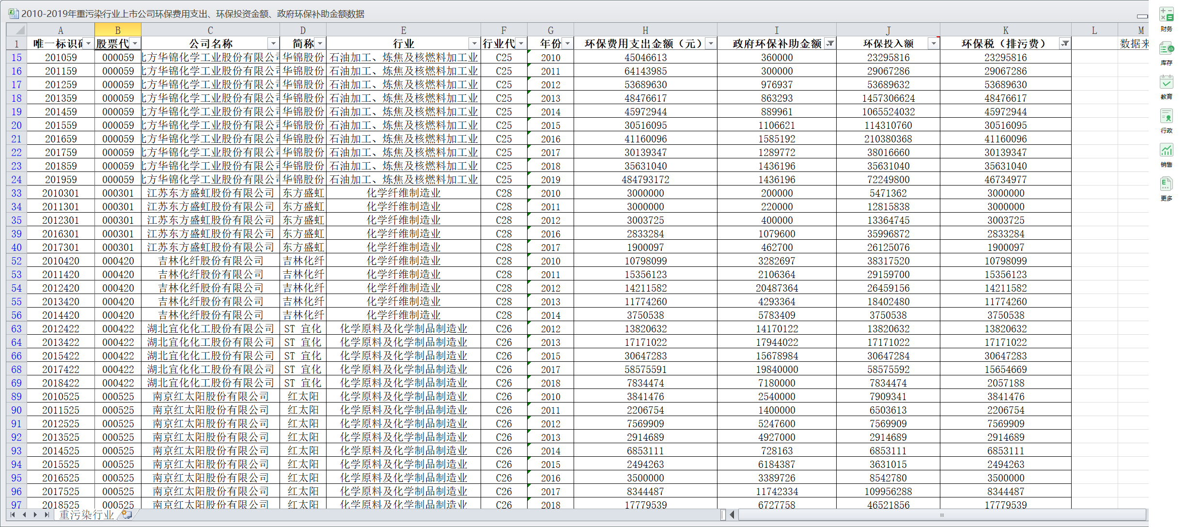Insert new worksheet via tab icon
The image size is (1185, 527).
click(126, 514)
